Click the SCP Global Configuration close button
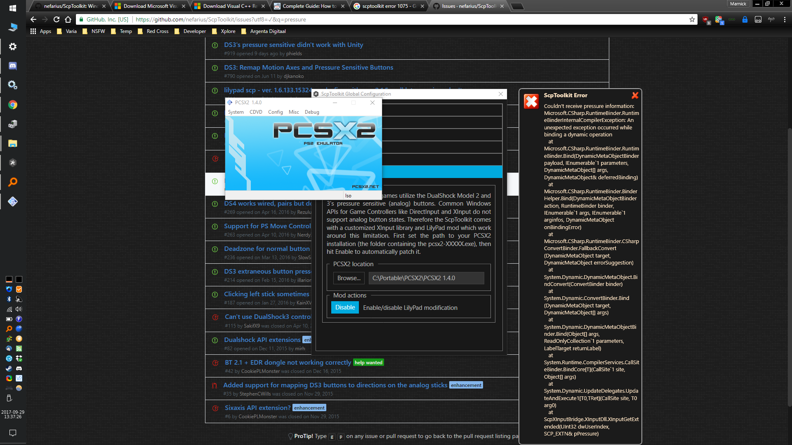 pos(500,94)
